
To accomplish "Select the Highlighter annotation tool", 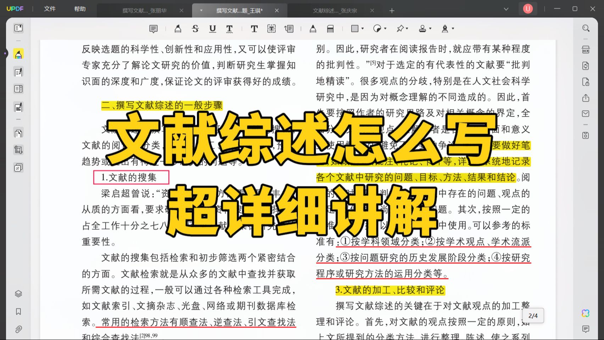I will pos(178,28).
